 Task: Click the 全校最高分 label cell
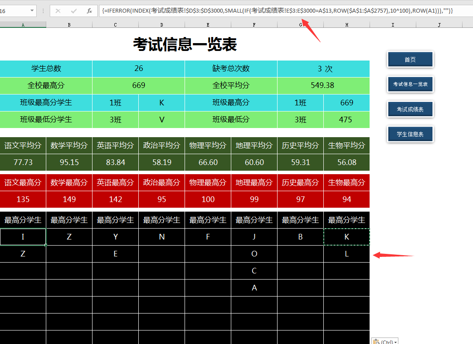[x=46, y=85]
